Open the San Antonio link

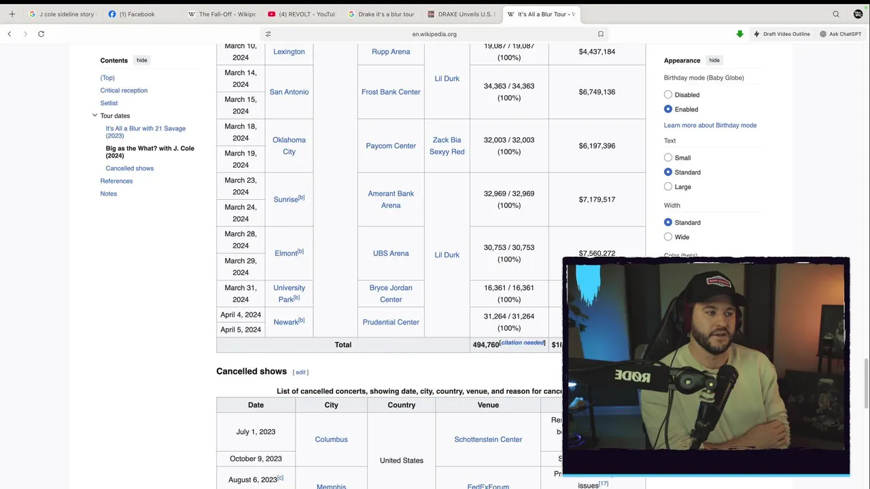[289, 92]
